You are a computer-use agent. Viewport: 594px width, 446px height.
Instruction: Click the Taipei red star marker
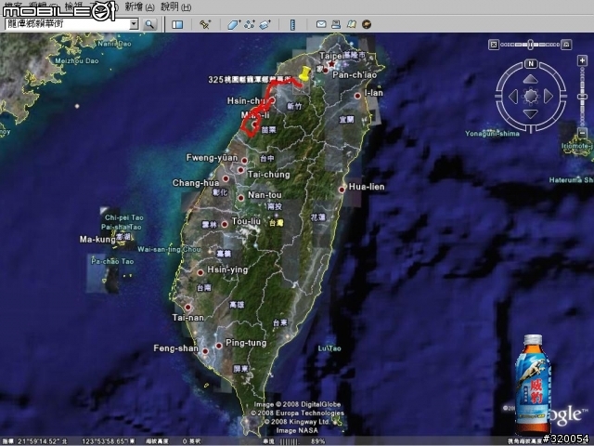[x=332, y=64]
